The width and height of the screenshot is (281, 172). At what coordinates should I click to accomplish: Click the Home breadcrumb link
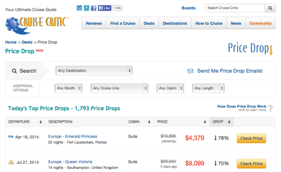(11, 42)
